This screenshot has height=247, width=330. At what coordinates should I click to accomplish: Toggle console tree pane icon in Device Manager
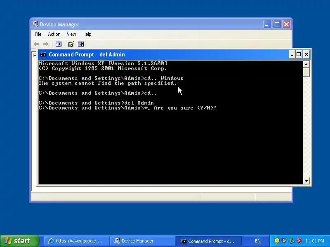[58, 44]
